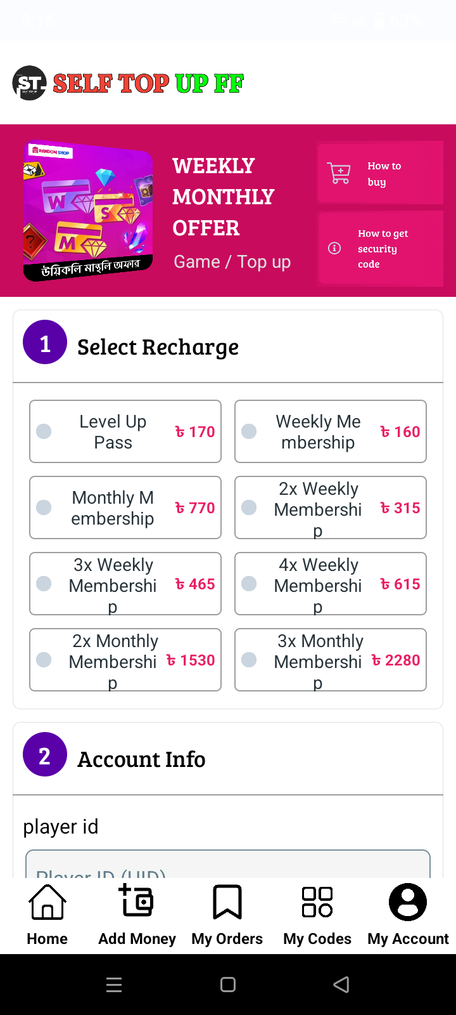Tap the info icon beside security code
This screenshot has width=456, height=1015.
[x=334, y=248]
